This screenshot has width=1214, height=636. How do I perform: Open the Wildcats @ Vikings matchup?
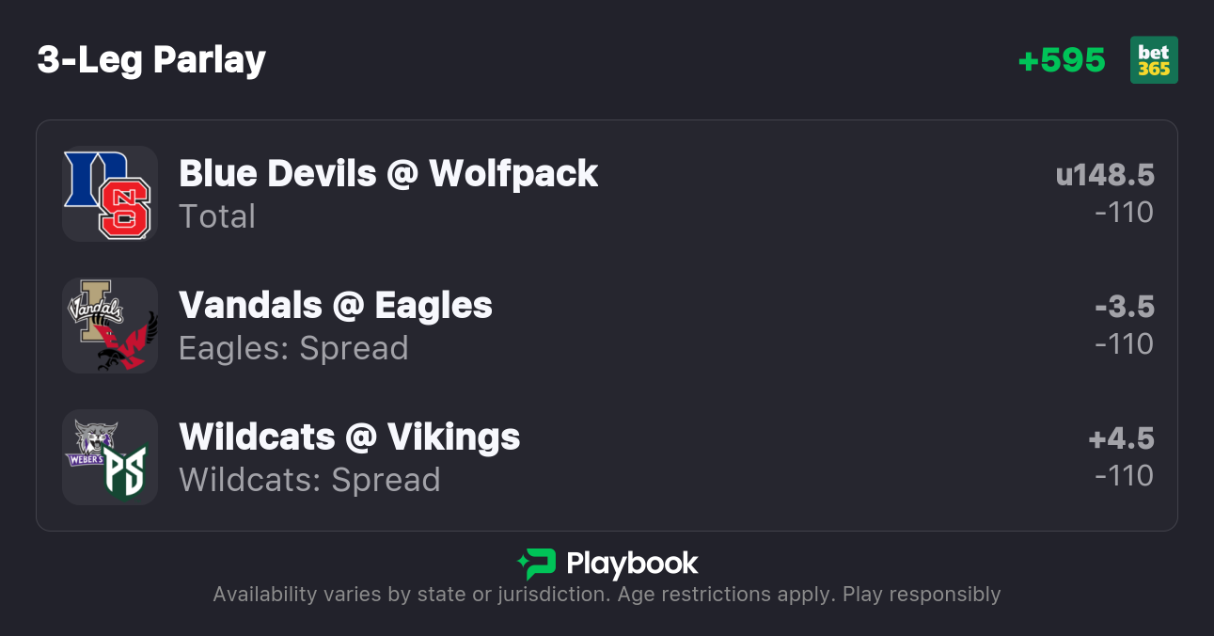[350, 437]
